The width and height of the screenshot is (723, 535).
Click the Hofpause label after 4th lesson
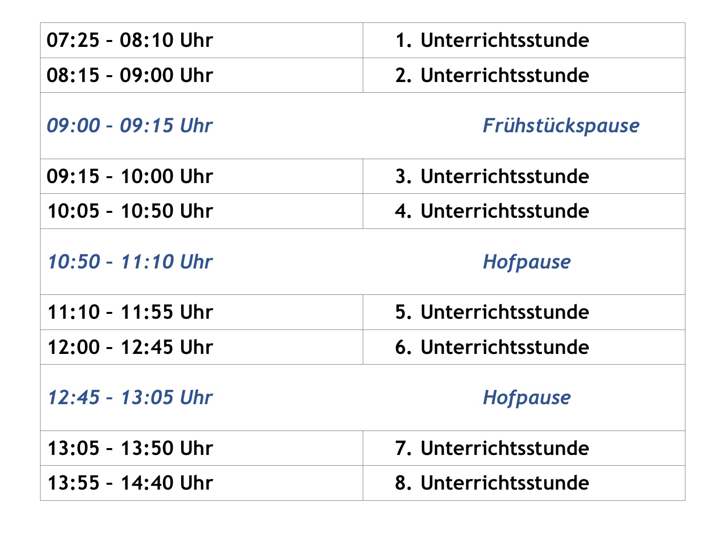[x=527, y=262]
